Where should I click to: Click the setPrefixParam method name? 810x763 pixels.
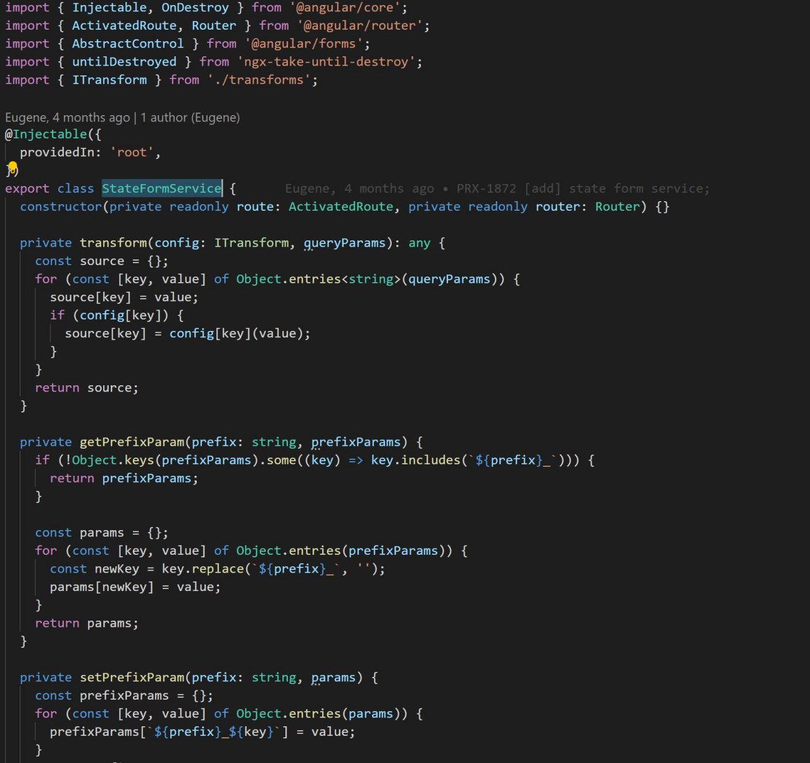pos(132,678)
